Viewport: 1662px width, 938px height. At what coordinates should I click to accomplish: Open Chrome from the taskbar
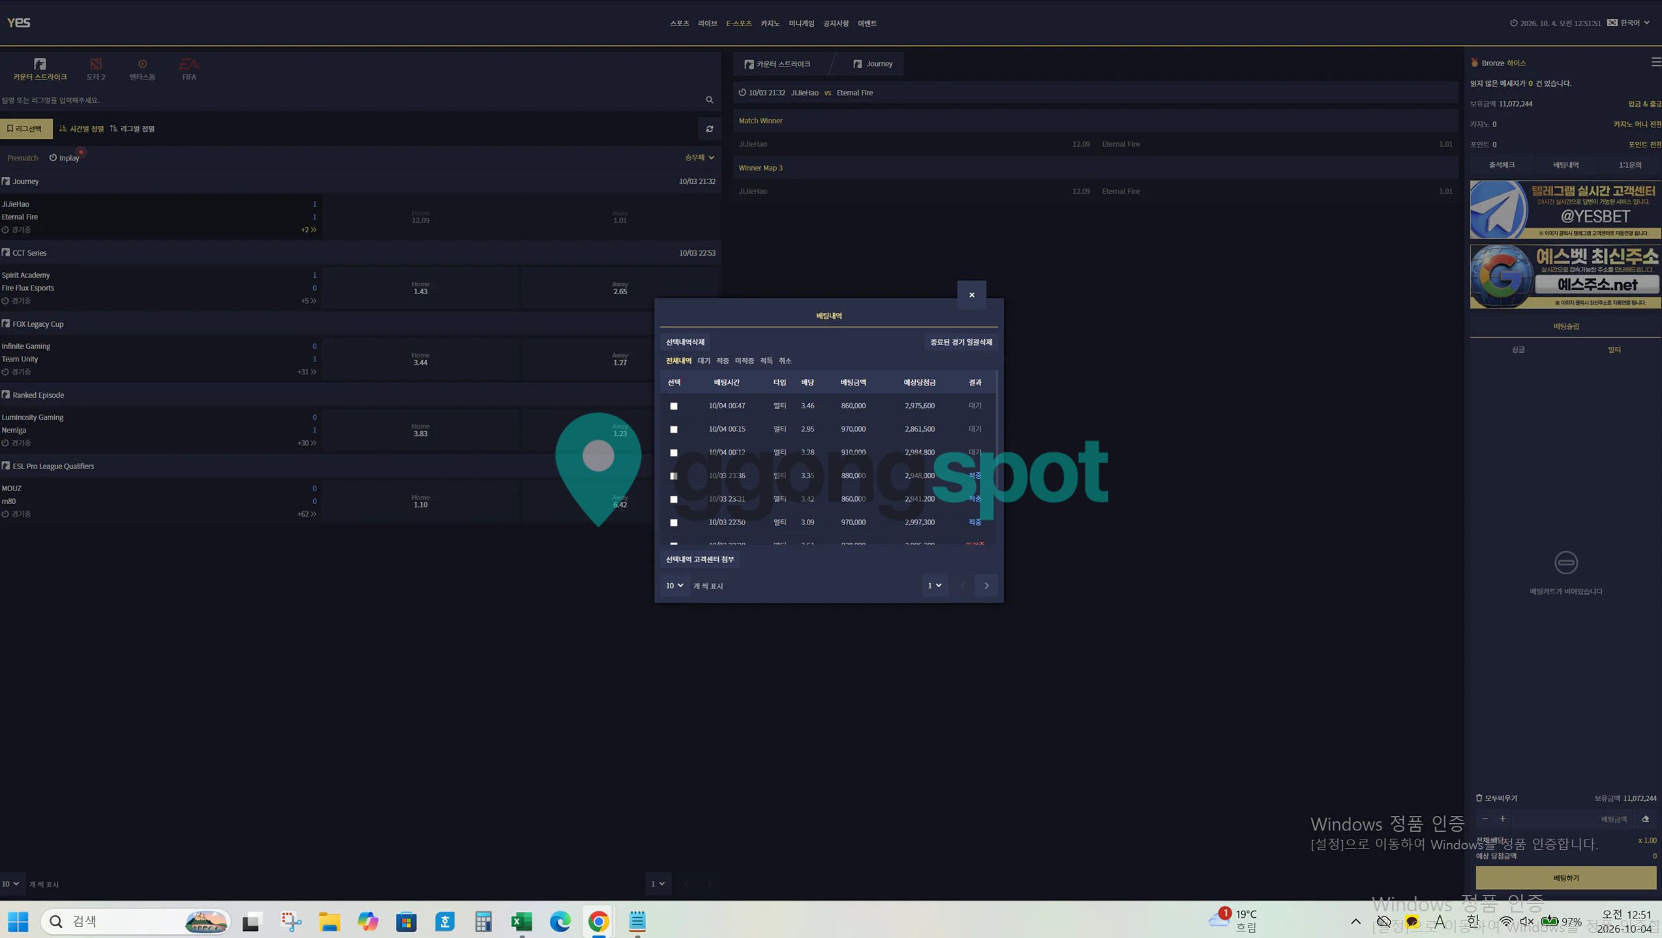coord(599,921)
